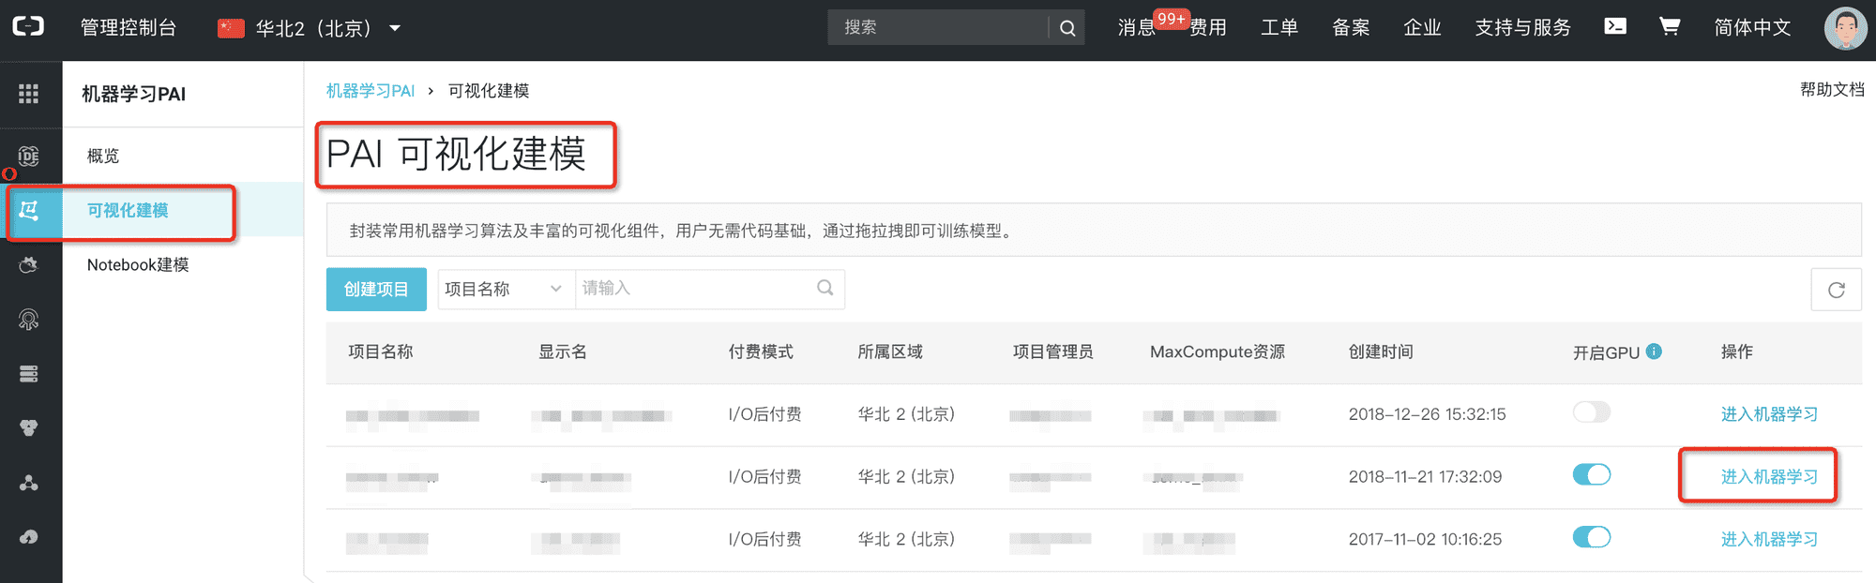Viewport: 1876px width, 583px height.
Task: Click the top search magnifier icon
Action: point(1067,28)
